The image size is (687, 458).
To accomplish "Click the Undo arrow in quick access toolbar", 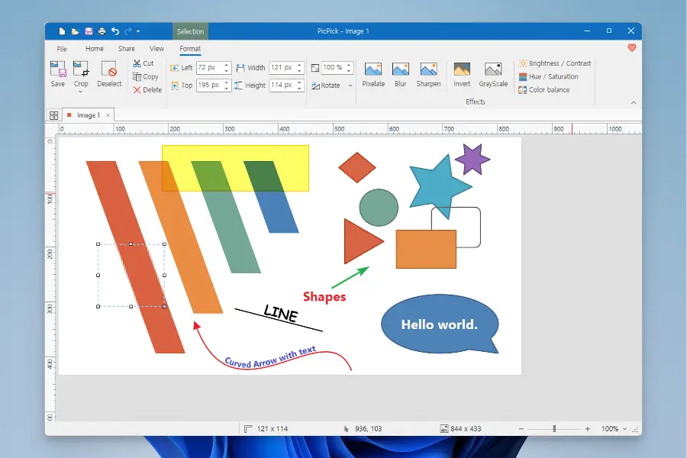I will (x=114, y=31).
